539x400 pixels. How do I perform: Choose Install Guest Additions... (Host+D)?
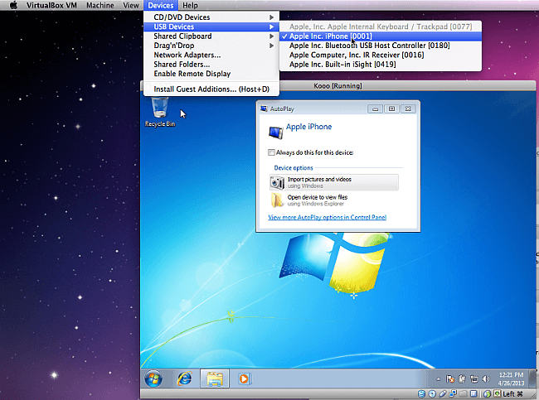pos(211,89)
